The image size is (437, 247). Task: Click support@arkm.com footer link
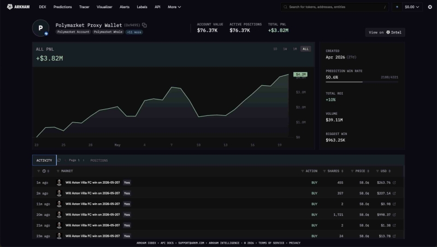pyautogui.click(x=191, y=243)
